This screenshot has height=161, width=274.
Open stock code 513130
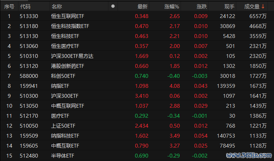(x=29, y=36)
